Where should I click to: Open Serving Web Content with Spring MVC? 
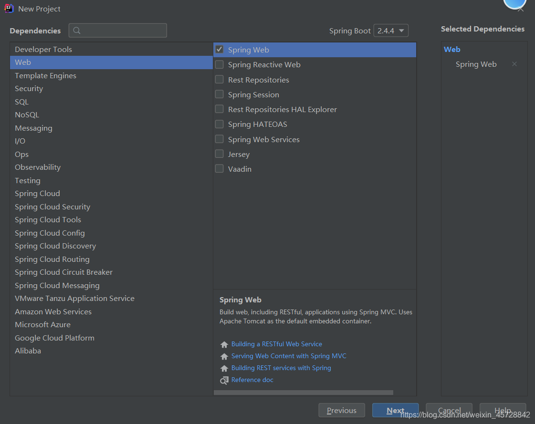click(x=289, y=356)
